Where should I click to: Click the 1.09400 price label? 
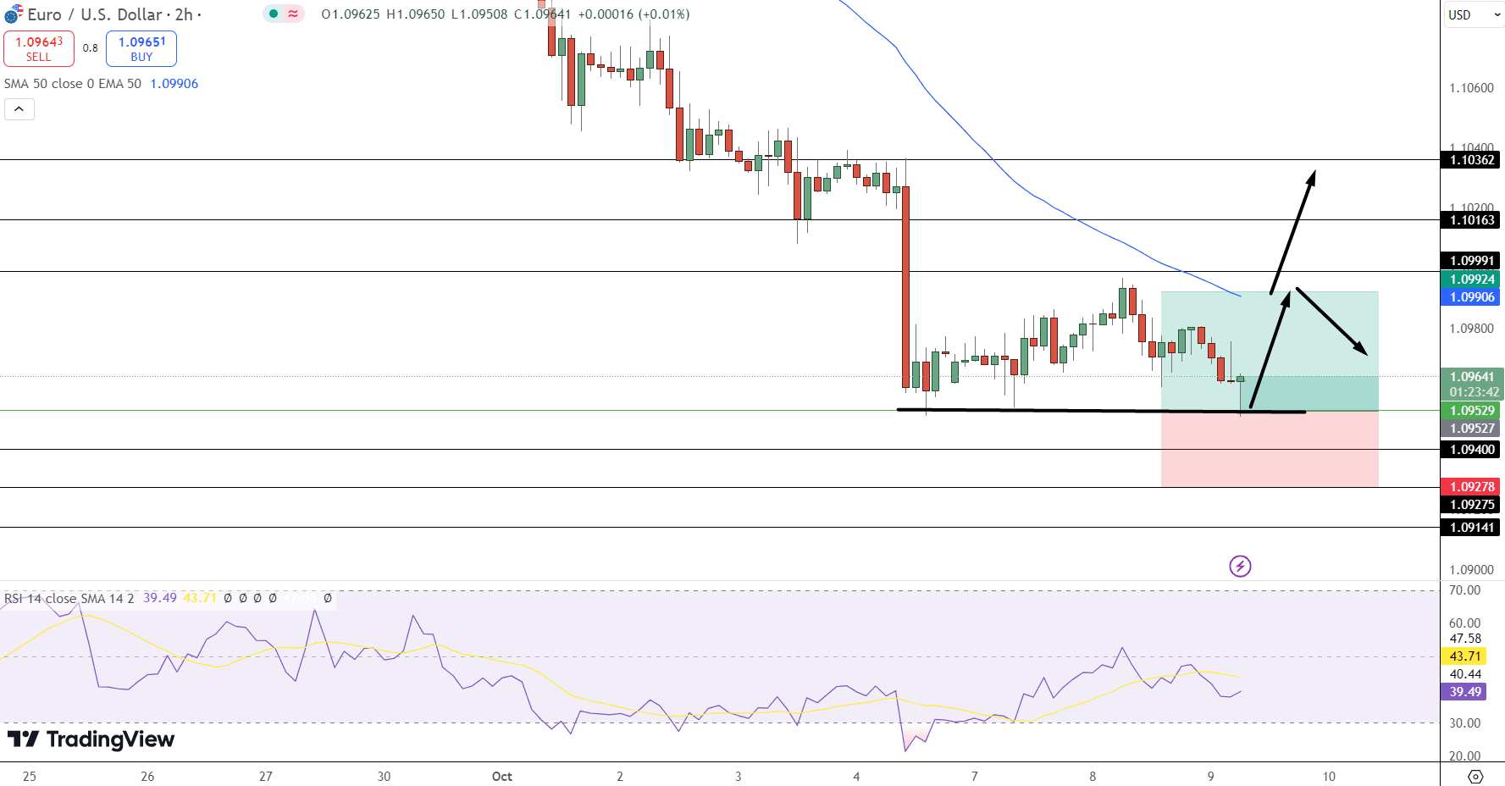(x=1471, y=450)
